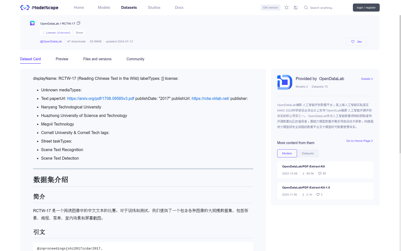Select the Dataset Card tab
Screen dimensions: 401x251
30,59
